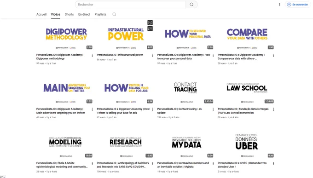Open Infrastructural Power thumbnail
313x178 pixels.
click(x=125, y=35)
